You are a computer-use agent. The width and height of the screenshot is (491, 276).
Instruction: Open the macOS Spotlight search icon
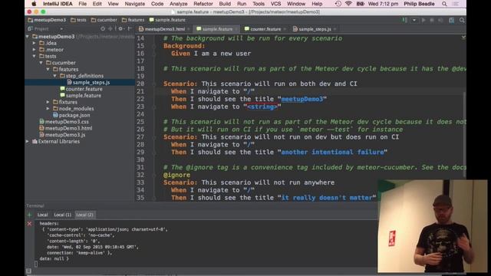pyautogui.click(x=444, y=4)
